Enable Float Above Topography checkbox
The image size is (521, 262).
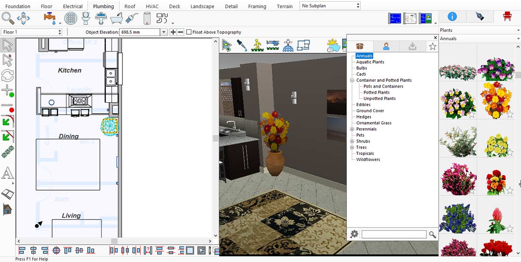(189, 32)
